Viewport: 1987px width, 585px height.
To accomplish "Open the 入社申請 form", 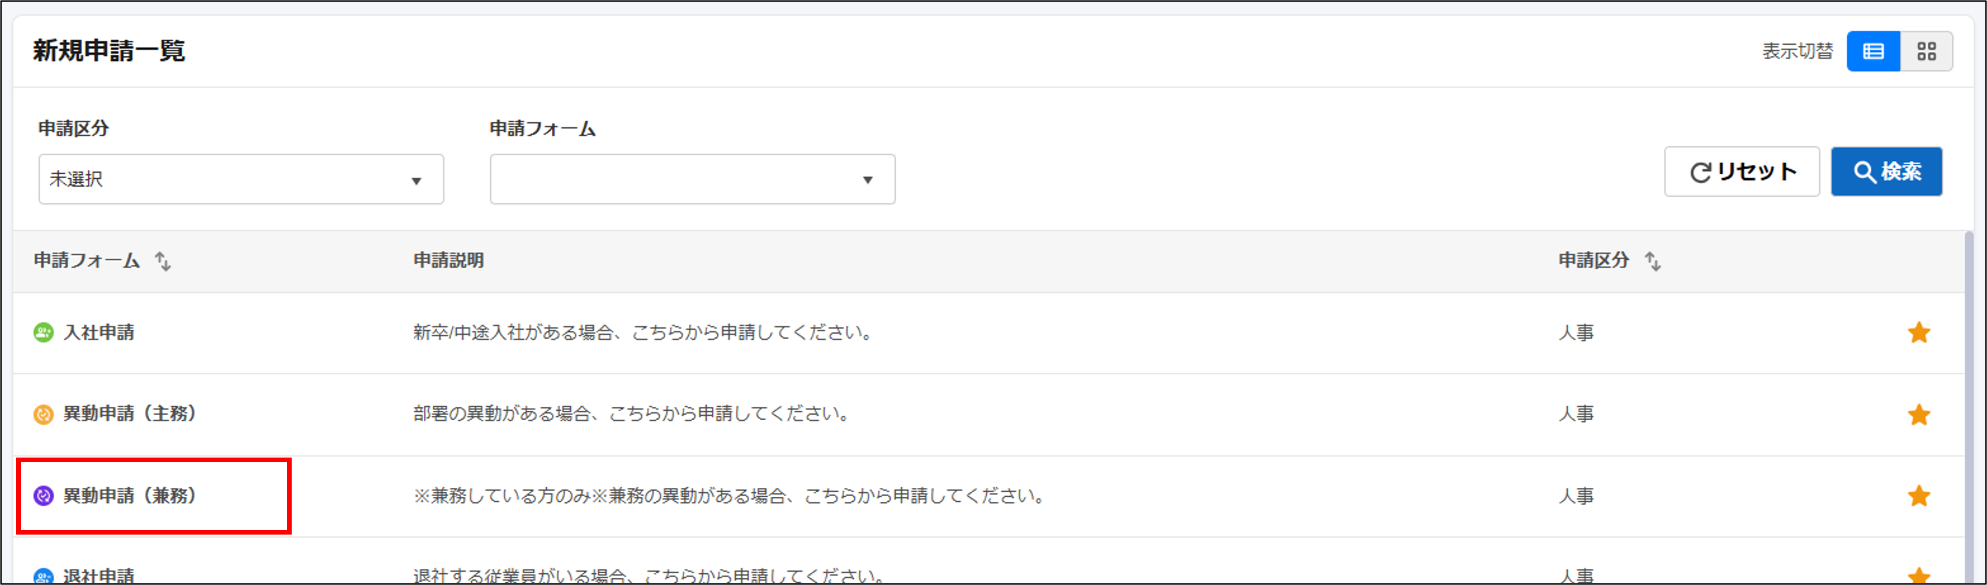I will click(99, 333).
